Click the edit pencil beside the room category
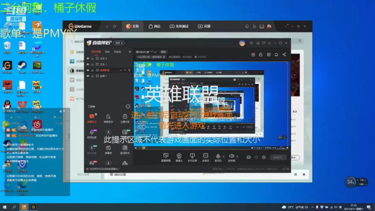Viewport: 375px width, 211px height. coord(164,57)
